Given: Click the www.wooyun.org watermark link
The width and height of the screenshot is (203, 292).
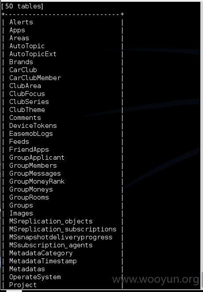Looking at the screenshot, I should pyautogui.click(x=156, y=280).
